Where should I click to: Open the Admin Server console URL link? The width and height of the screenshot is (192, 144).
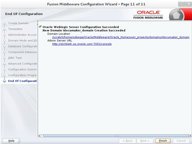[82, 44]
